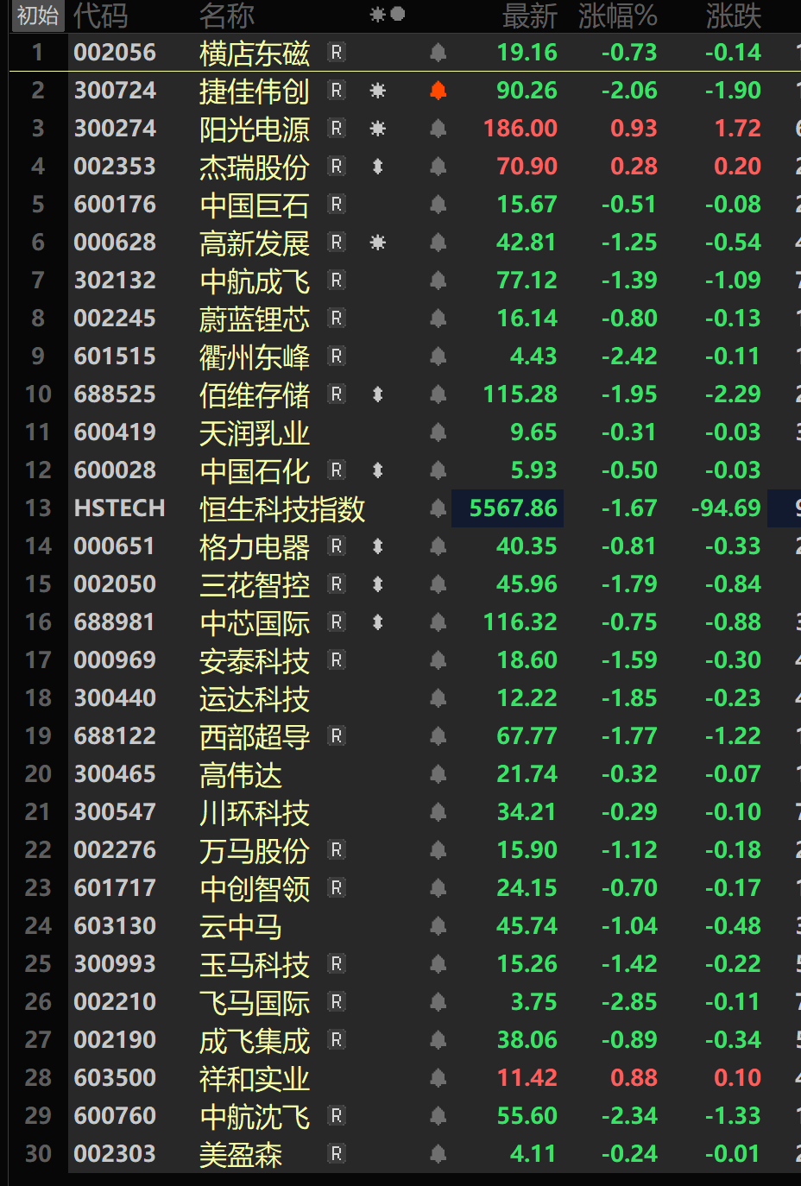
Task: Click price 55.60 of 中航沈飞
Action: pos(527,1116)
